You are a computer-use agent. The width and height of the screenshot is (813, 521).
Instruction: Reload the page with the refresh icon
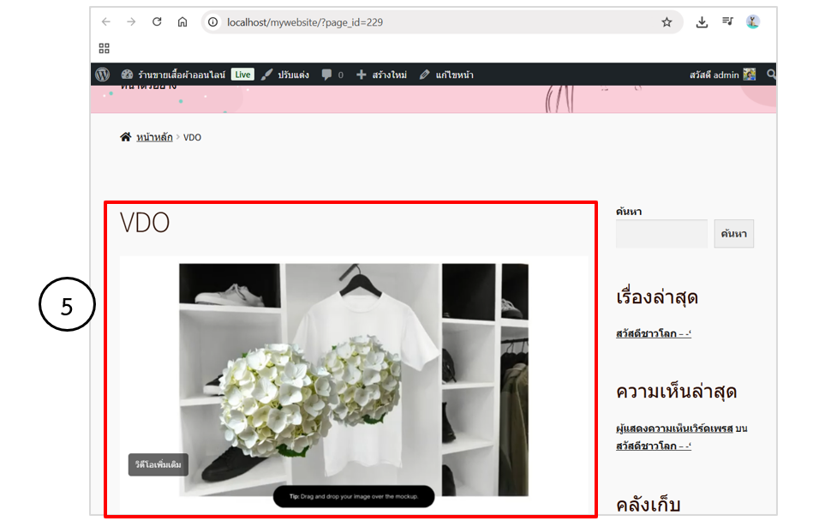coord(157,22)
